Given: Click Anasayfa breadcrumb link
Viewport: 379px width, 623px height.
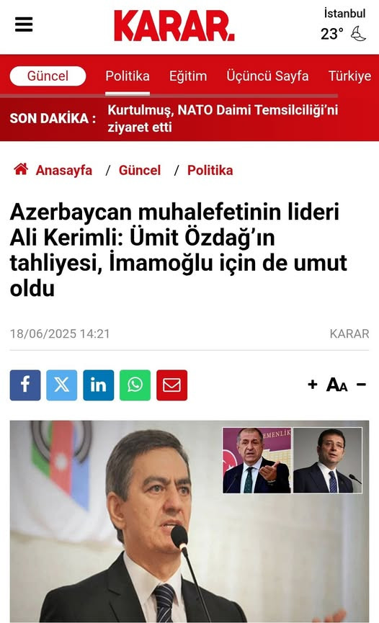Looking at the screenshot, I should pyautogui.click(x=63, y=170).
